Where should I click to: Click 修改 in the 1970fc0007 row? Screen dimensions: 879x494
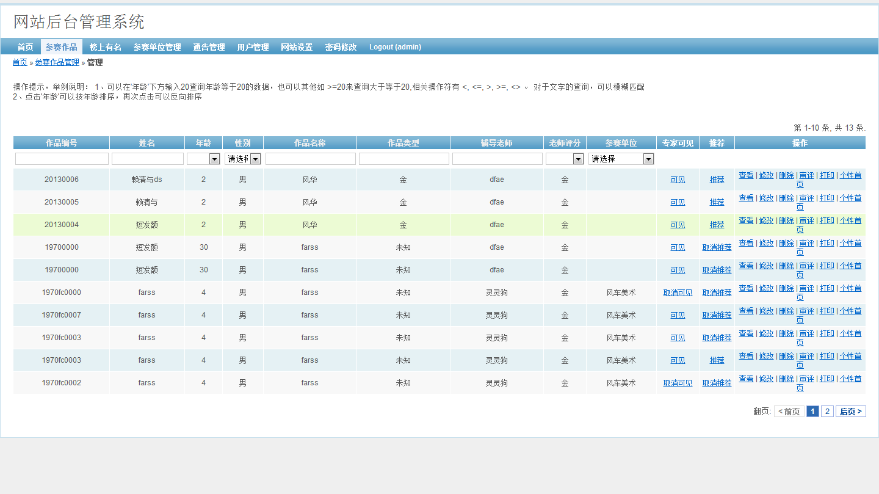pyautogui.click(x=766, y=311)
